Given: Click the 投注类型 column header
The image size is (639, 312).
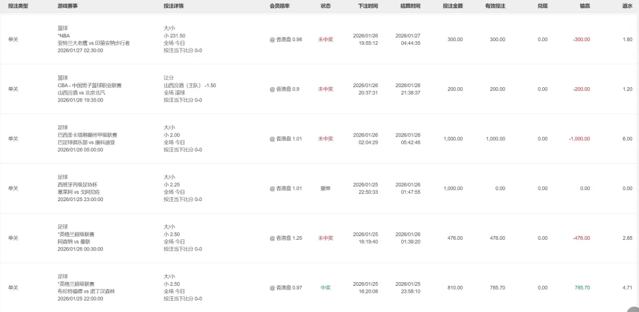Looking at the screenshot, I should click(17, 6).
